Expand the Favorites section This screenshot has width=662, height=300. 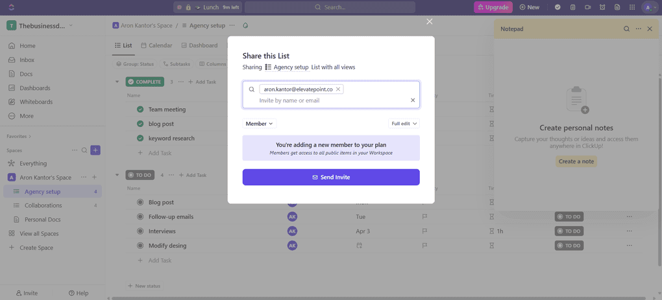(x=19, y=137)
